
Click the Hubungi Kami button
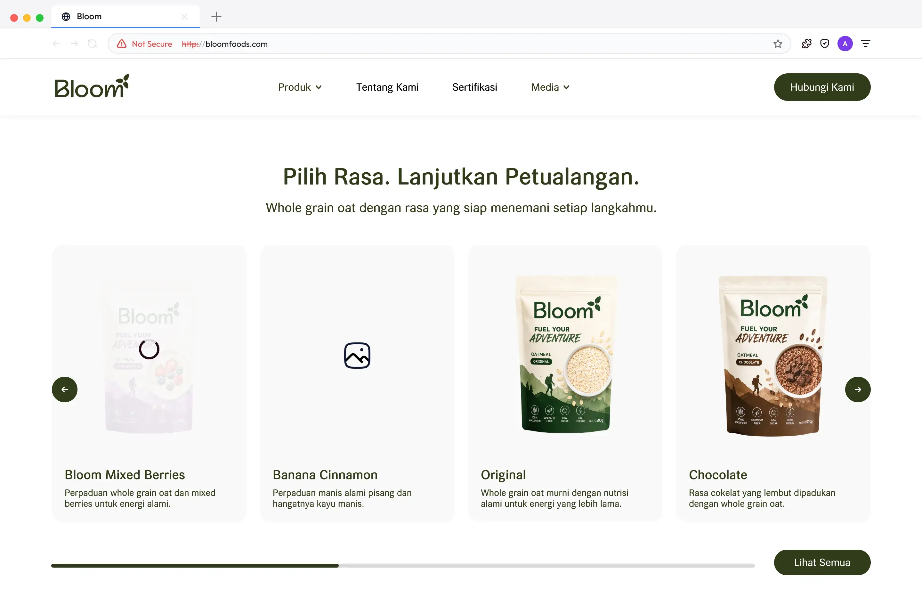(x=822, y=87)
